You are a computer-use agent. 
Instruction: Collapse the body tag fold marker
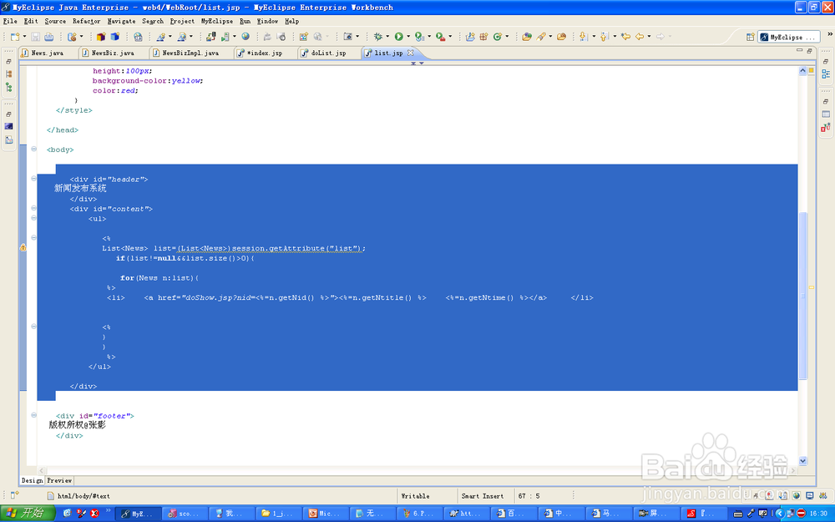tap(33, 150)
